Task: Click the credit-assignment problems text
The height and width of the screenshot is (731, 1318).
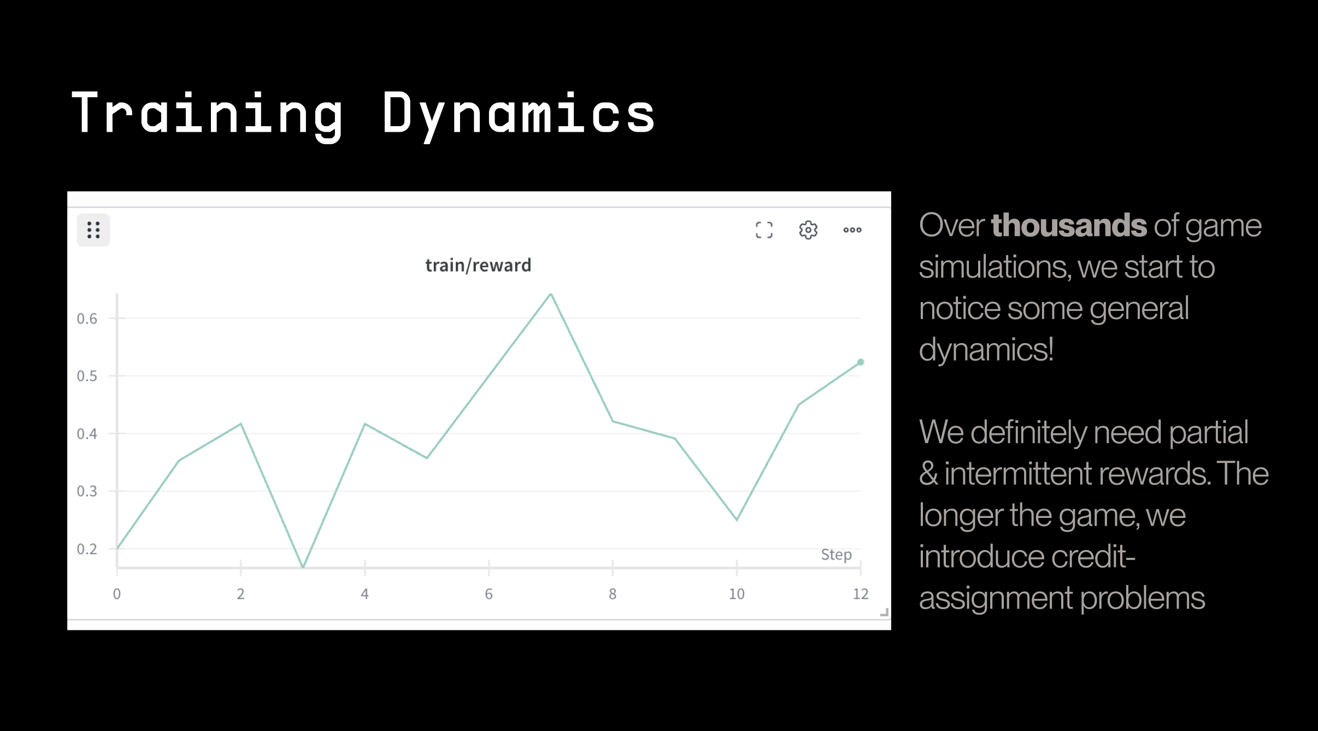Action: [1061, 598]
